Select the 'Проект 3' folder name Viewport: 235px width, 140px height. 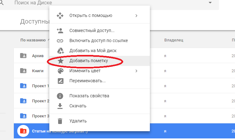[41, 116]
